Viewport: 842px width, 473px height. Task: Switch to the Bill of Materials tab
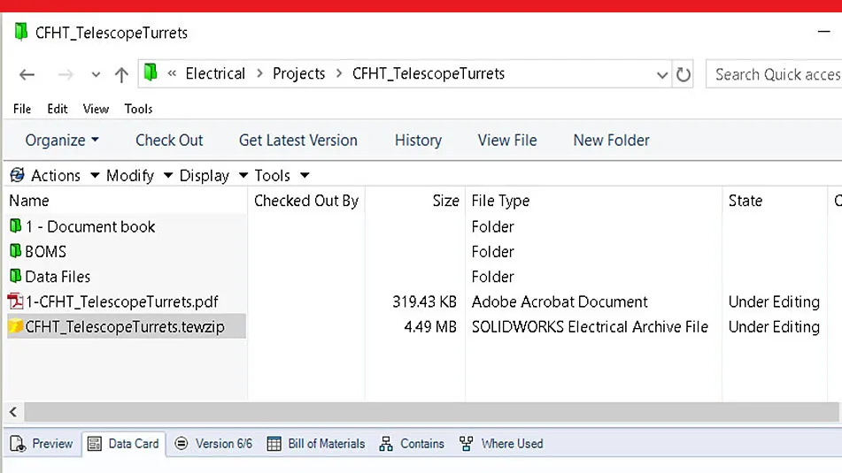click(316, 444)
